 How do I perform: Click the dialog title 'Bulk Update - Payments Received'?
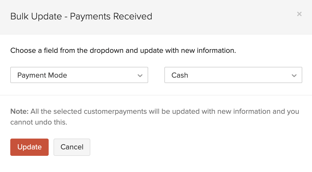[81, 16]
